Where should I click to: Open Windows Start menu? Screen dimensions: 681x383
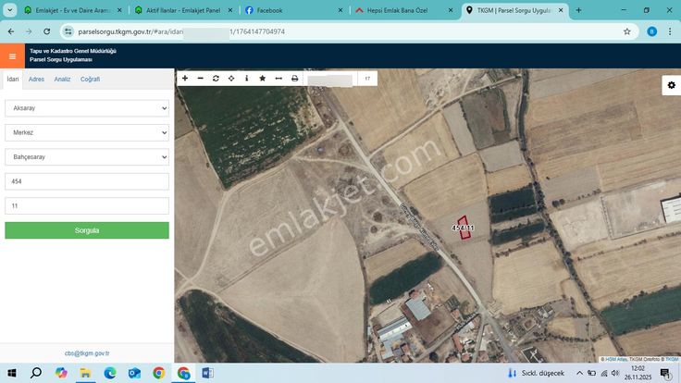coord(12,373)
